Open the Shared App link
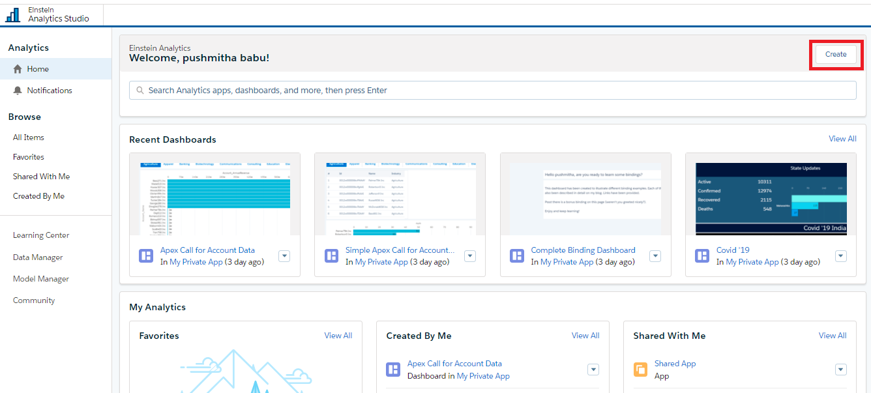This screenshot has width=871, height=393. [x=675, y=364]
